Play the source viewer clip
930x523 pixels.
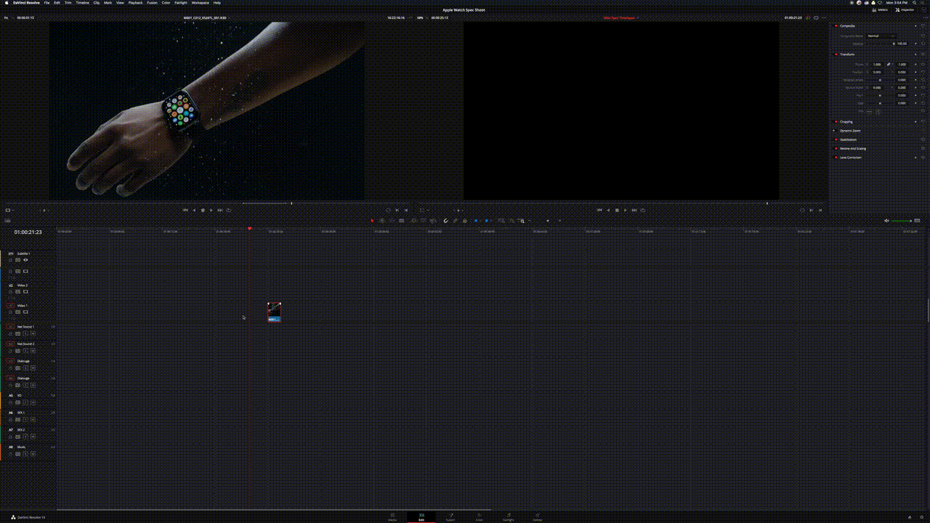211,210
